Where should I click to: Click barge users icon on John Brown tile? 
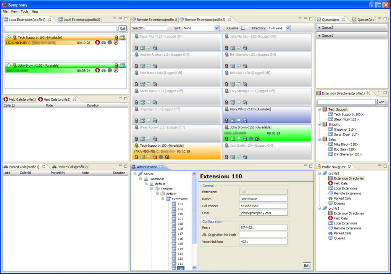[x=257, y=139]
